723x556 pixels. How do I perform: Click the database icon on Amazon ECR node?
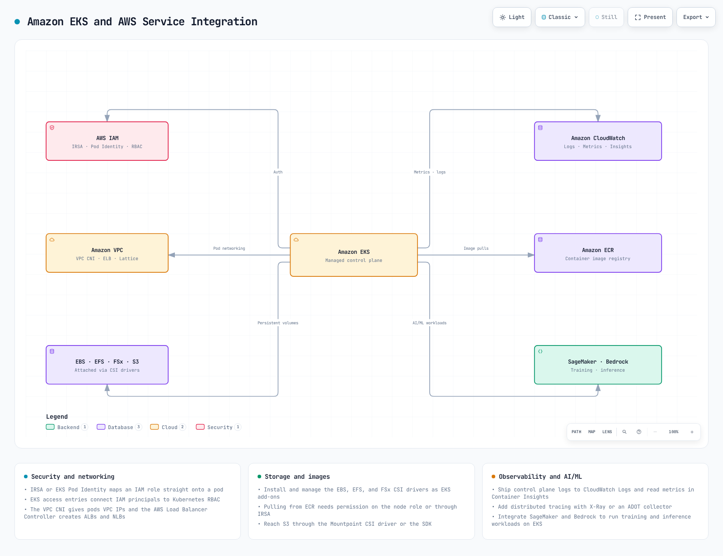click(540, 240)
